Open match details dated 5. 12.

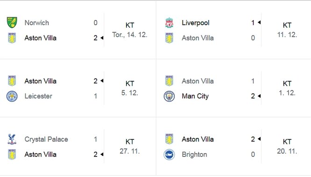[130, 88]
